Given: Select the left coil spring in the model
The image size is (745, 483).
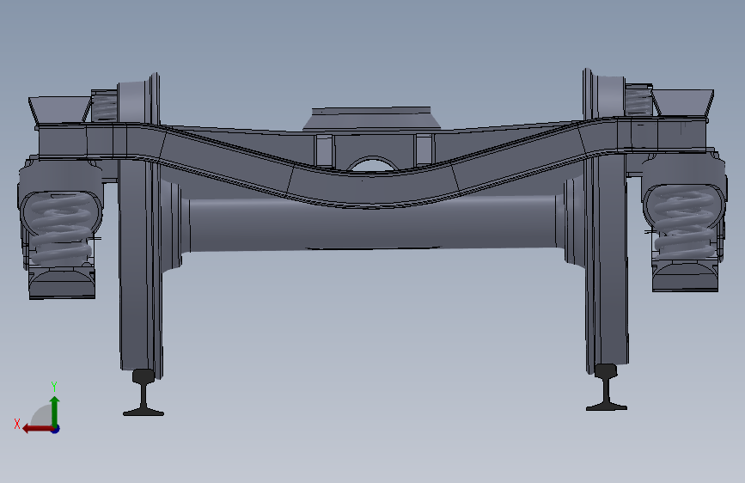Looking at the screenshot, I should [x=59, y=229].
